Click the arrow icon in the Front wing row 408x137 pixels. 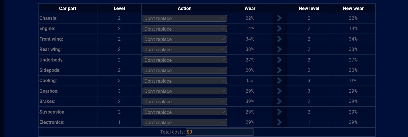point(279,39)
